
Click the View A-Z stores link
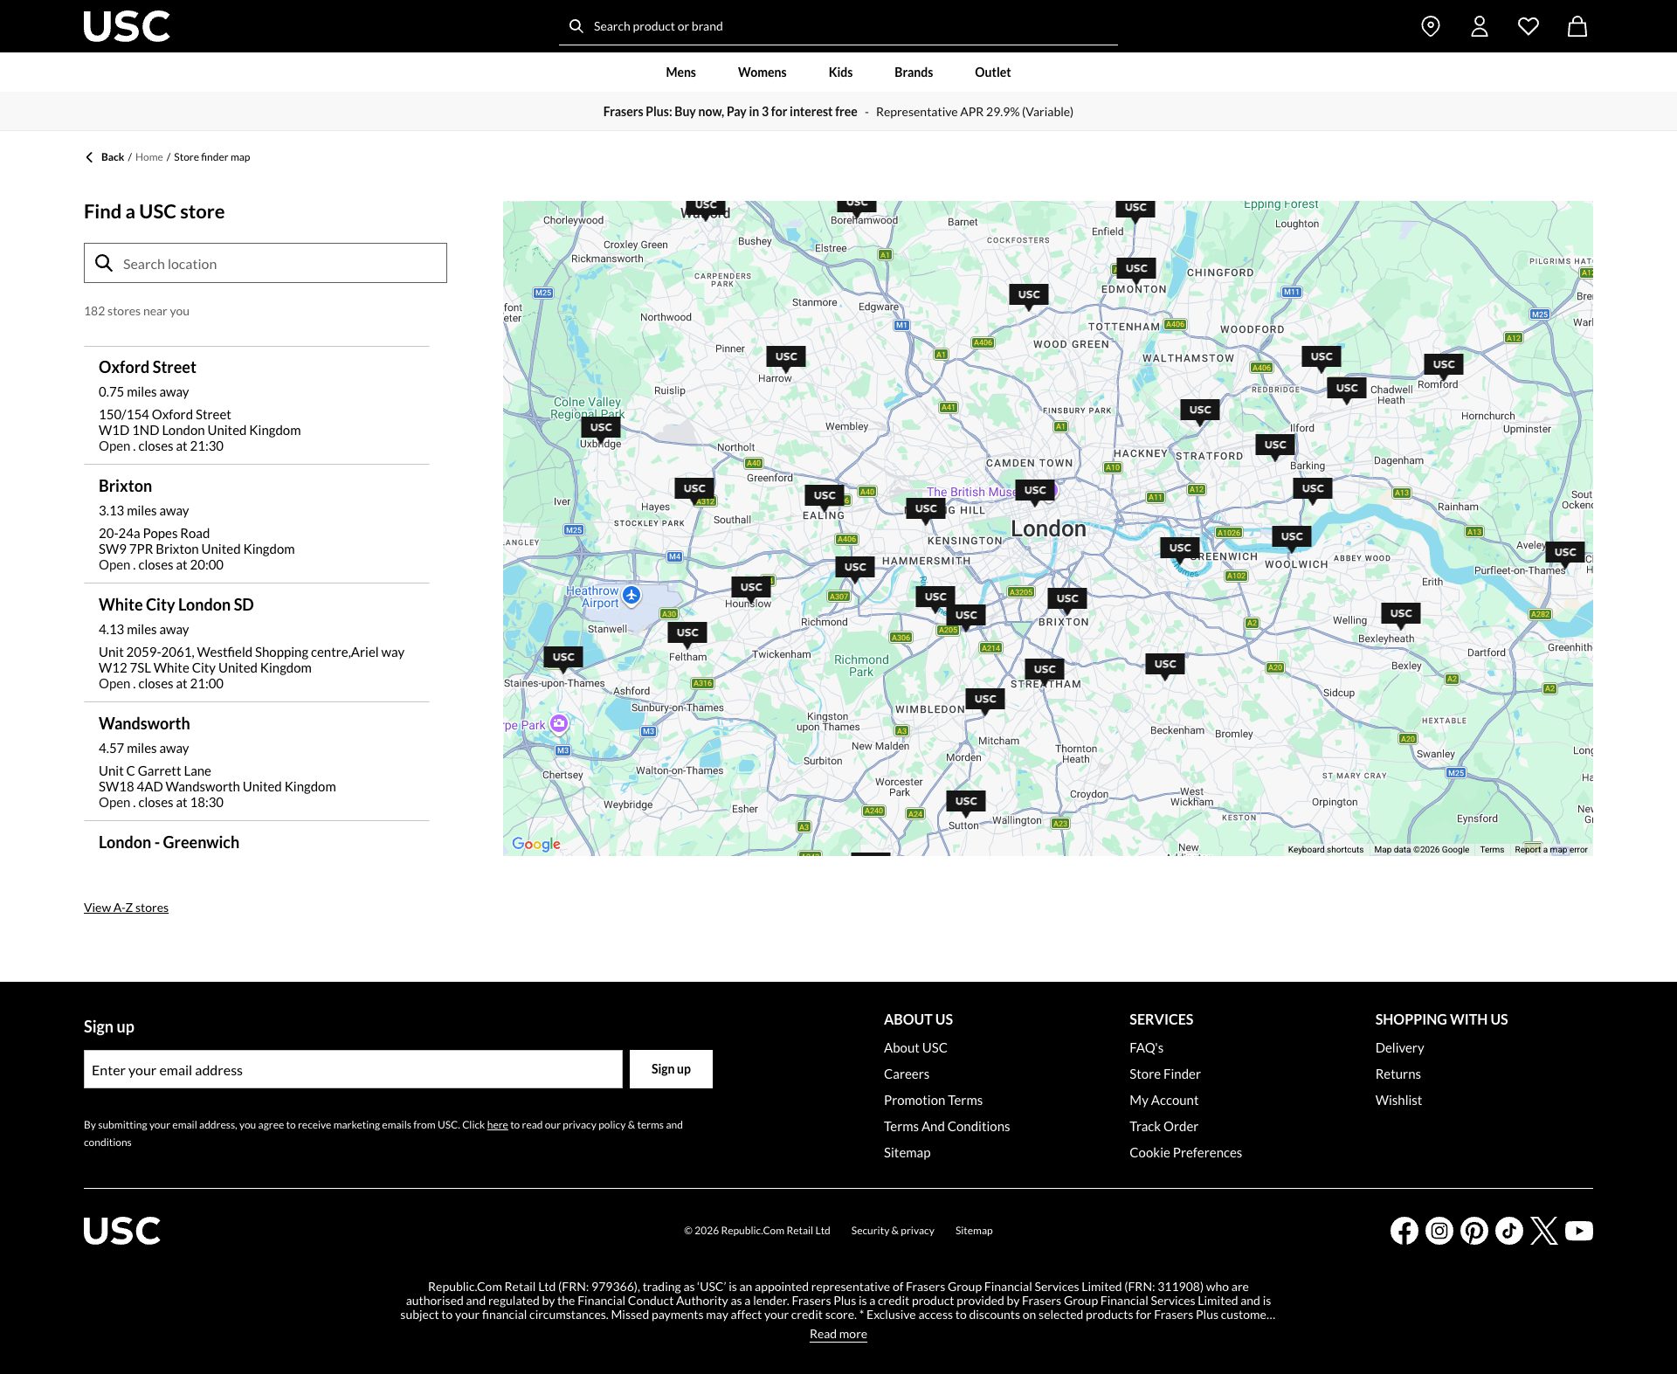tap(125, 907)
